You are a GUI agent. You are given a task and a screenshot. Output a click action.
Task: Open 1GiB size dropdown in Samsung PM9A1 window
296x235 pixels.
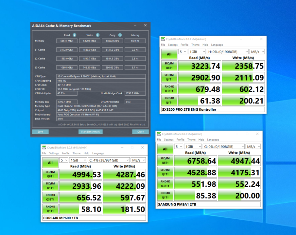tap(193, 147)
